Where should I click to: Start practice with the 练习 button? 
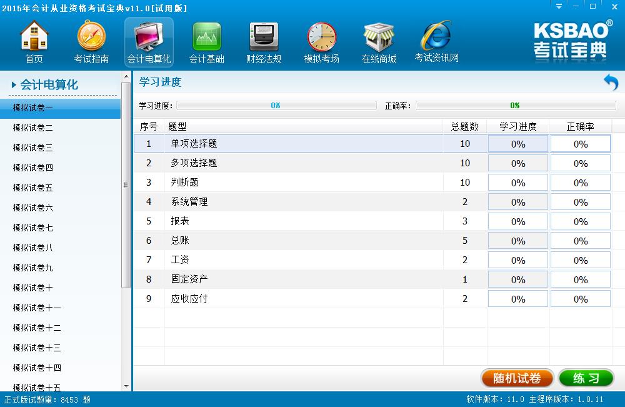click(586, 378)
